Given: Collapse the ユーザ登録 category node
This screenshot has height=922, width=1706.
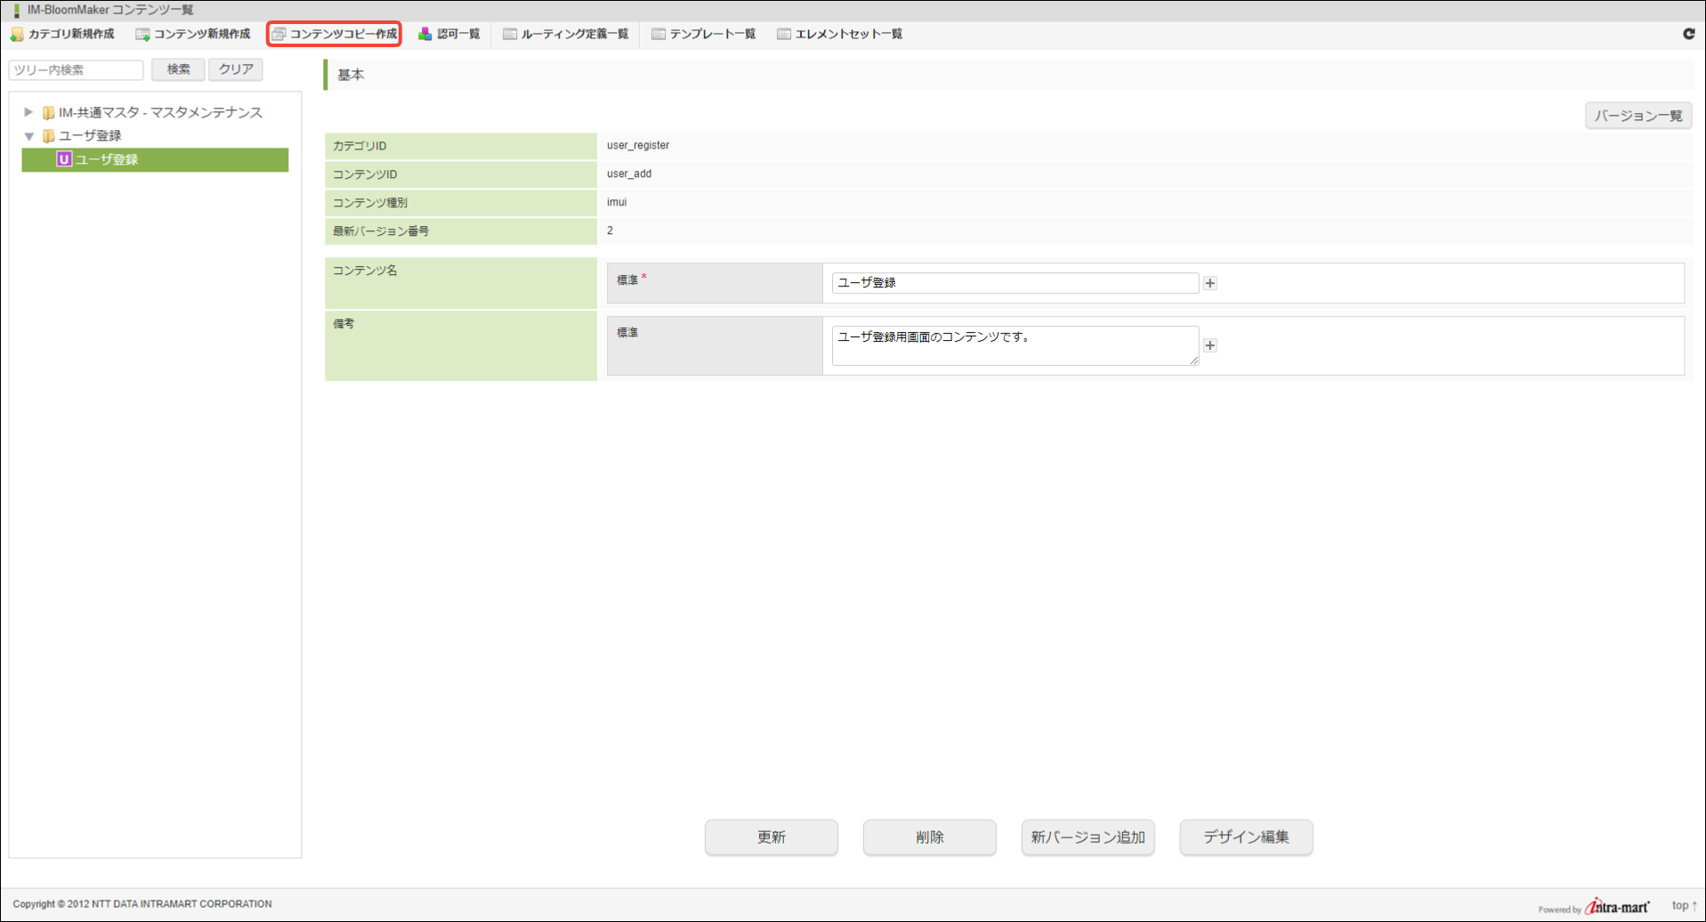Looking at the screenshot, I should 28,136.
